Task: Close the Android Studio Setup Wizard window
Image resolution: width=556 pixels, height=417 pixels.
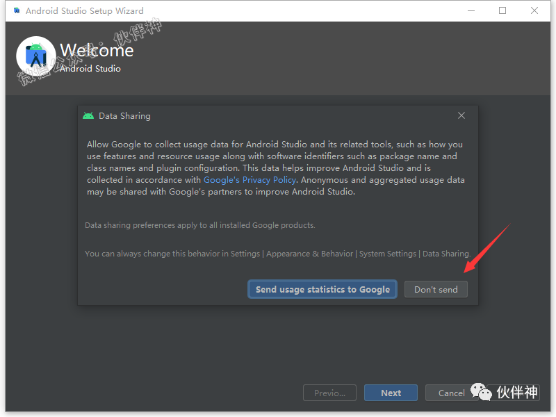Action: 534,10
